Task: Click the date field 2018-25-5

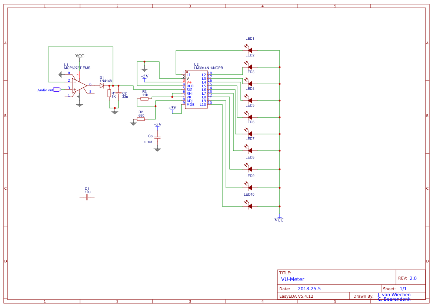Action: click(309, 288)
